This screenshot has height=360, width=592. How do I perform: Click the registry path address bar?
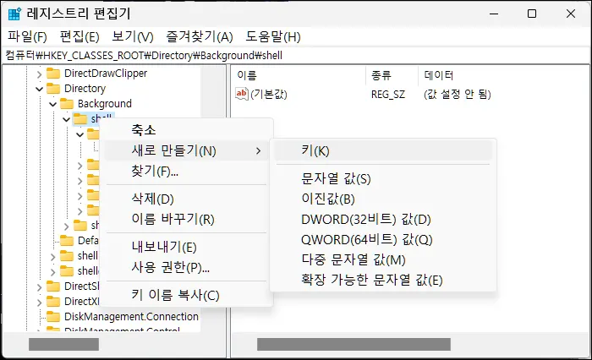click(x=296, y=56)
